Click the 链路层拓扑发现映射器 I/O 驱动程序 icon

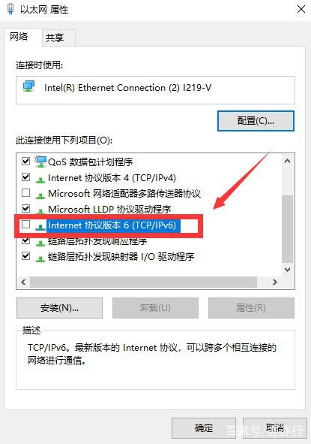(x=40, y=258)
